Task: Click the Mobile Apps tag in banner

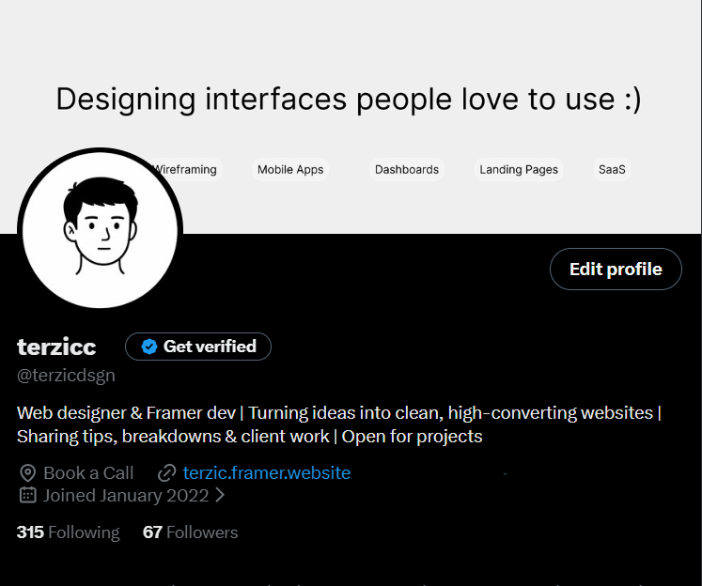Action: [x=290, y=170]
